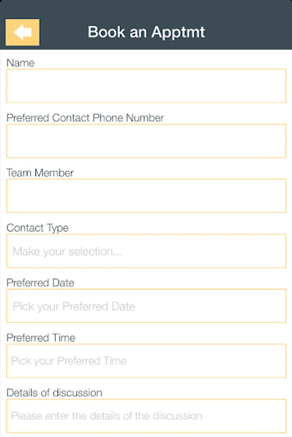The height and width of the screenshot is (437, 292).
Task: Focus the Name input field
Action: (x=146, y=86)
